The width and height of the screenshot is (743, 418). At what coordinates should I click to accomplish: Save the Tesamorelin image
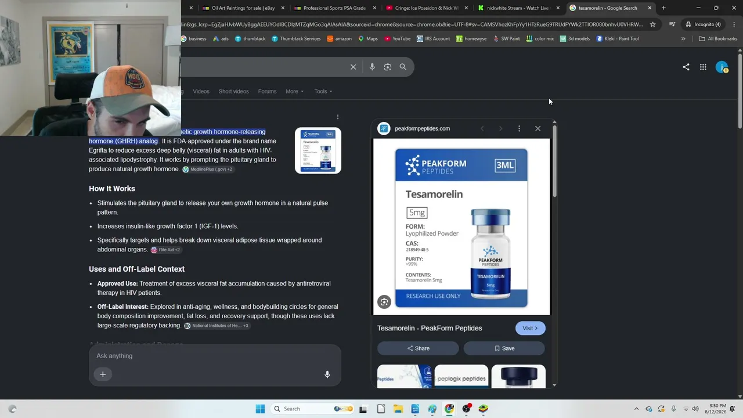click(x=504, y=348)
